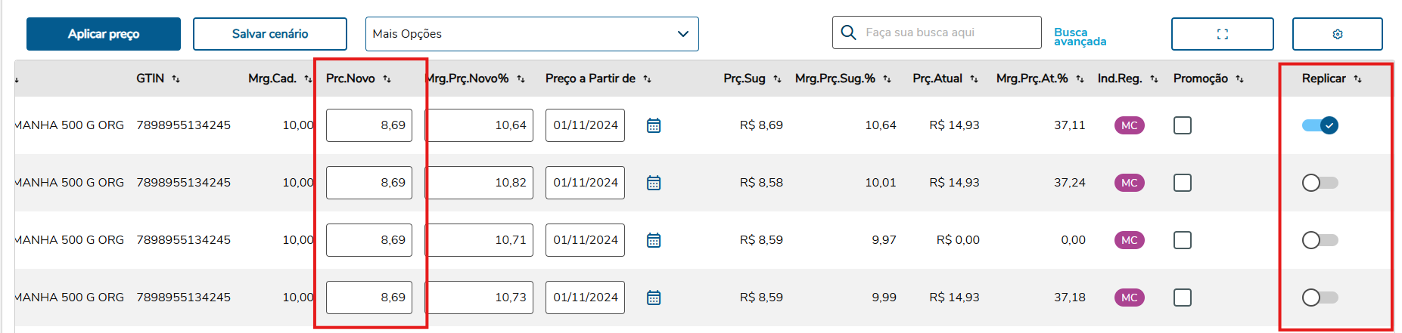
Task: Click the Salvar cenário button
Action: (x=270, y=34)
